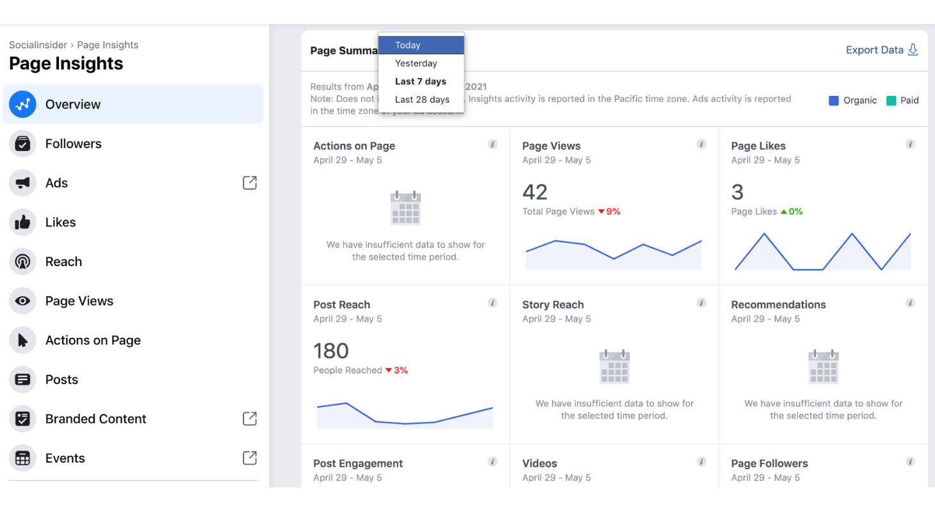Click the Post Reach card title

pyautogui.click(x=342, y=305)
